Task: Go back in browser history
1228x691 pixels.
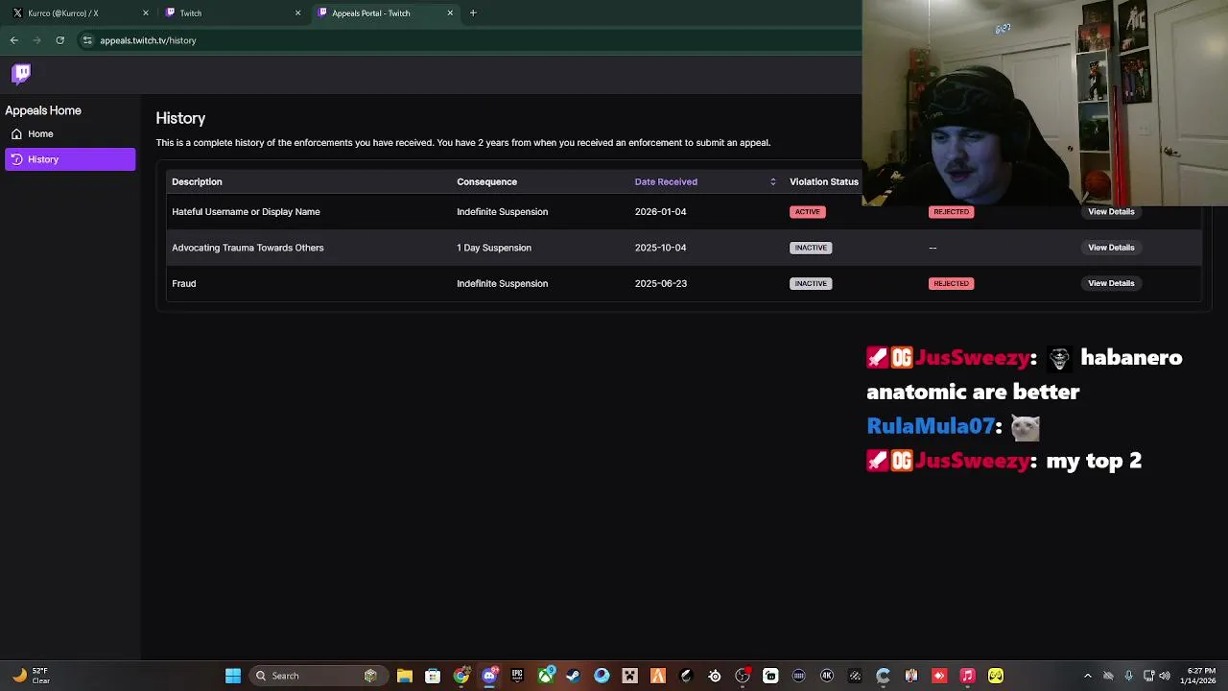Action: pyautogui.click(x=13, y=40)
